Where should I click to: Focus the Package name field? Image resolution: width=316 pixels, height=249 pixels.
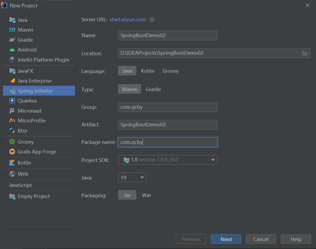(x=168, y=142)
